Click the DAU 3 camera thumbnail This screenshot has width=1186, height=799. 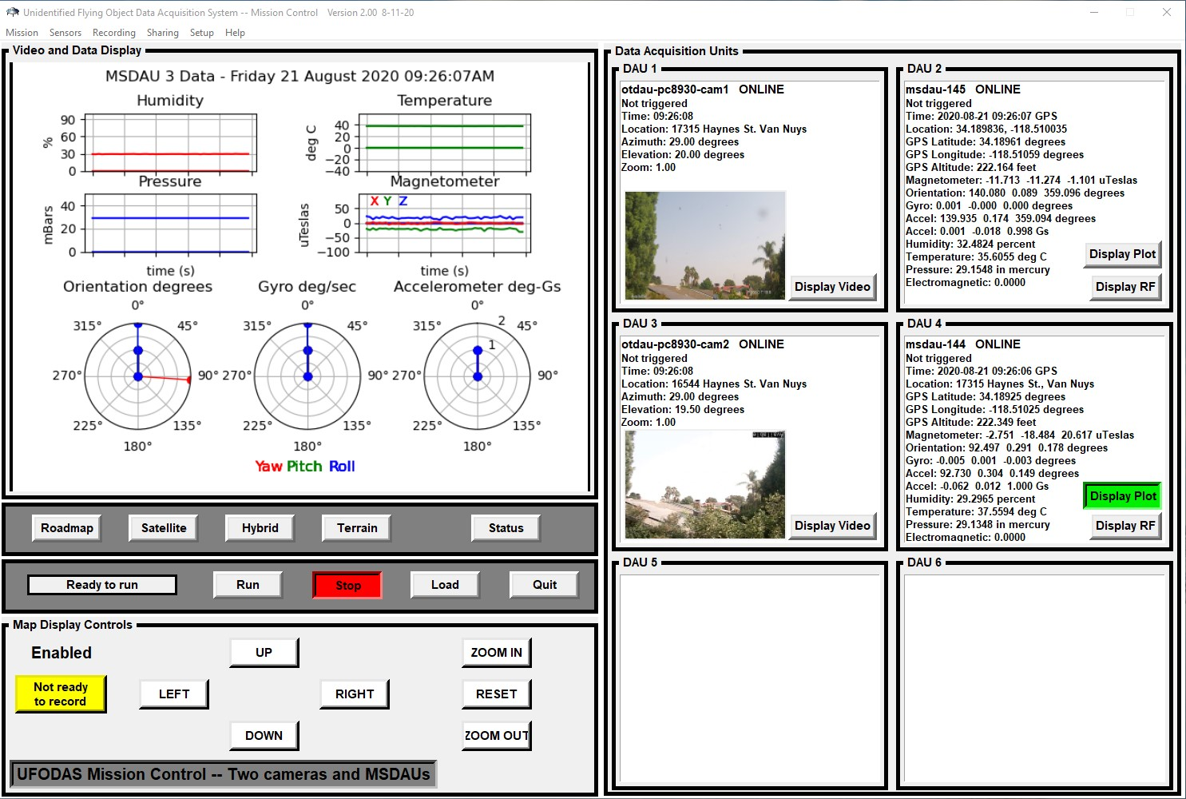tap(705, 484)
